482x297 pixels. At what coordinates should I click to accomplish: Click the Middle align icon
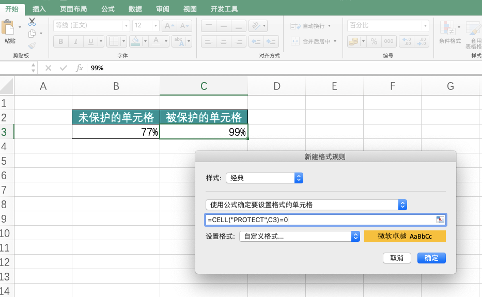[224, 25]
